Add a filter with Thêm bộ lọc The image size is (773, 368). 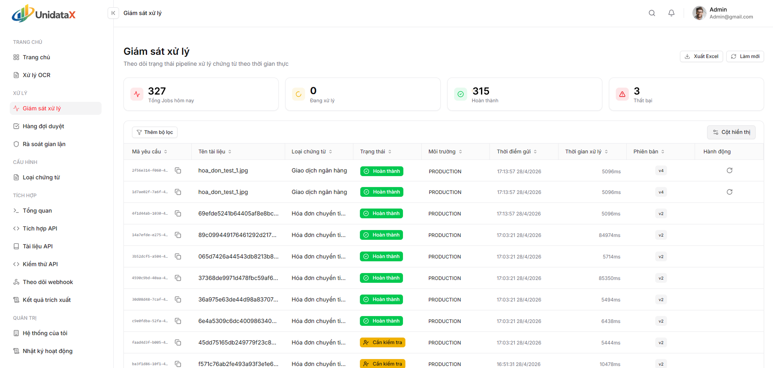click(155, 132)
